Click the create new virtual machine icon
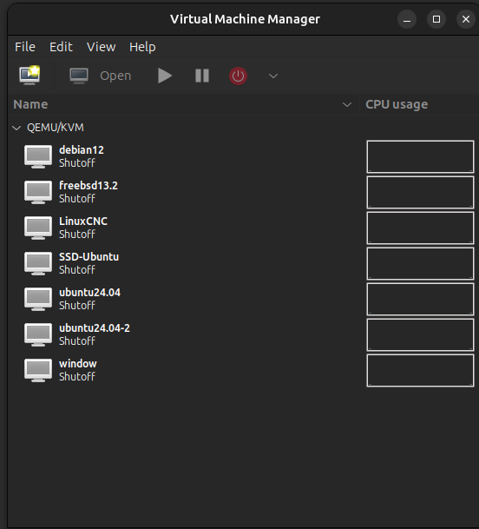Screen dimensions: 479x529 click(30, 76)
